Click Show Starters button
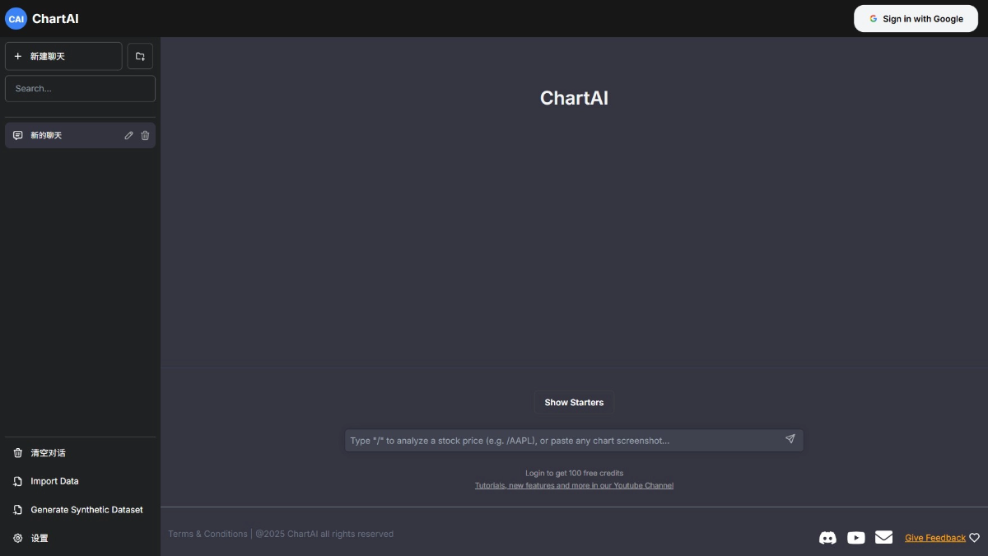 (574, 402)
